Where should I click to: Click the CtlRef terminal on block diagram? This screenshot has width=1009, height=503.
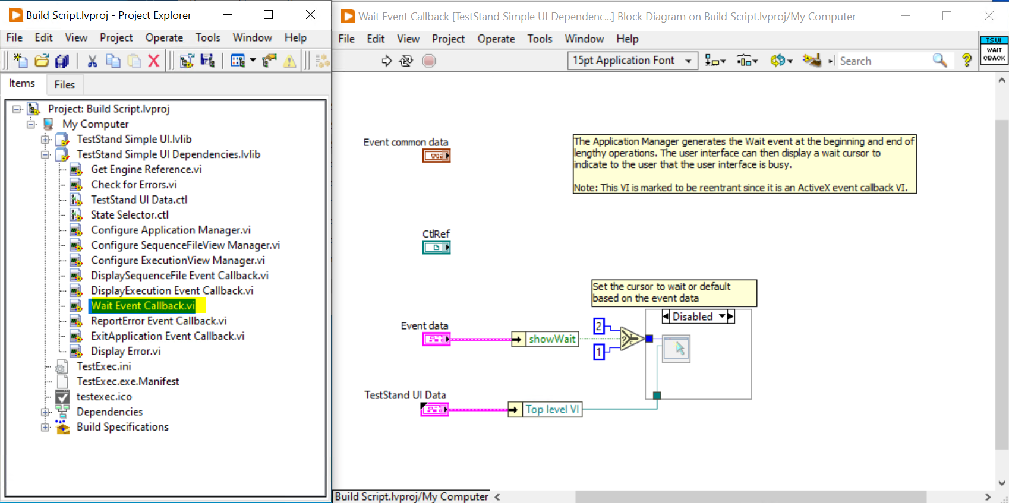(437, 247)
